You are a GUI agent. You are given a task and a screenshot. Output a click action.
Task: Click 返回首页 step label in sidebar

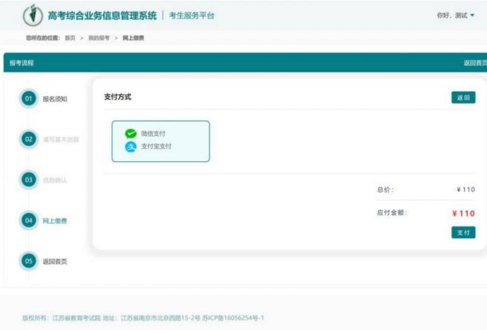click(55, 261)
